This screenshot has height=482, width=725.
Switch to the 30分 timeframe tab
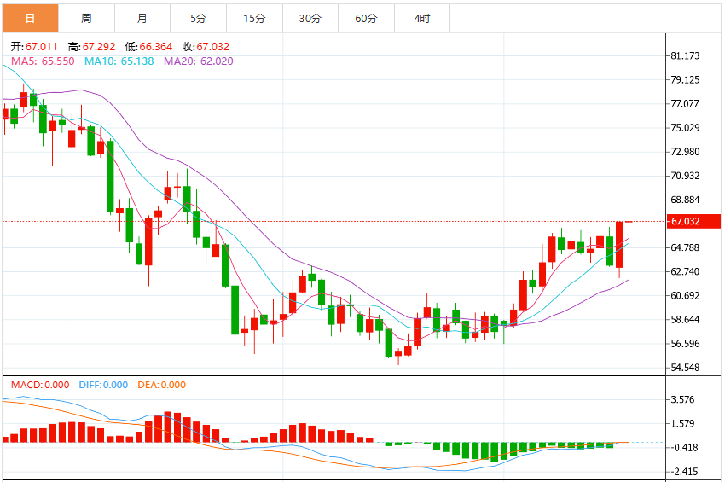pos(310,19)
